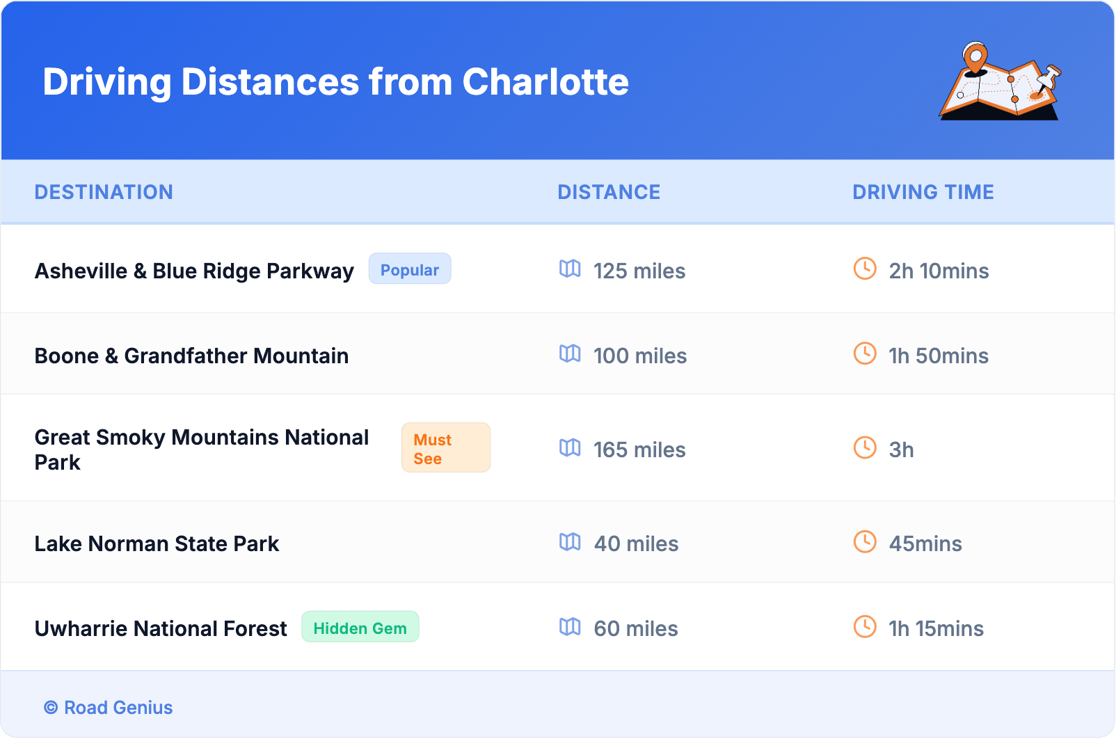Click map icon beside 60 miles
This screenshot has width=1116, height=739.
tap(570, 626)
